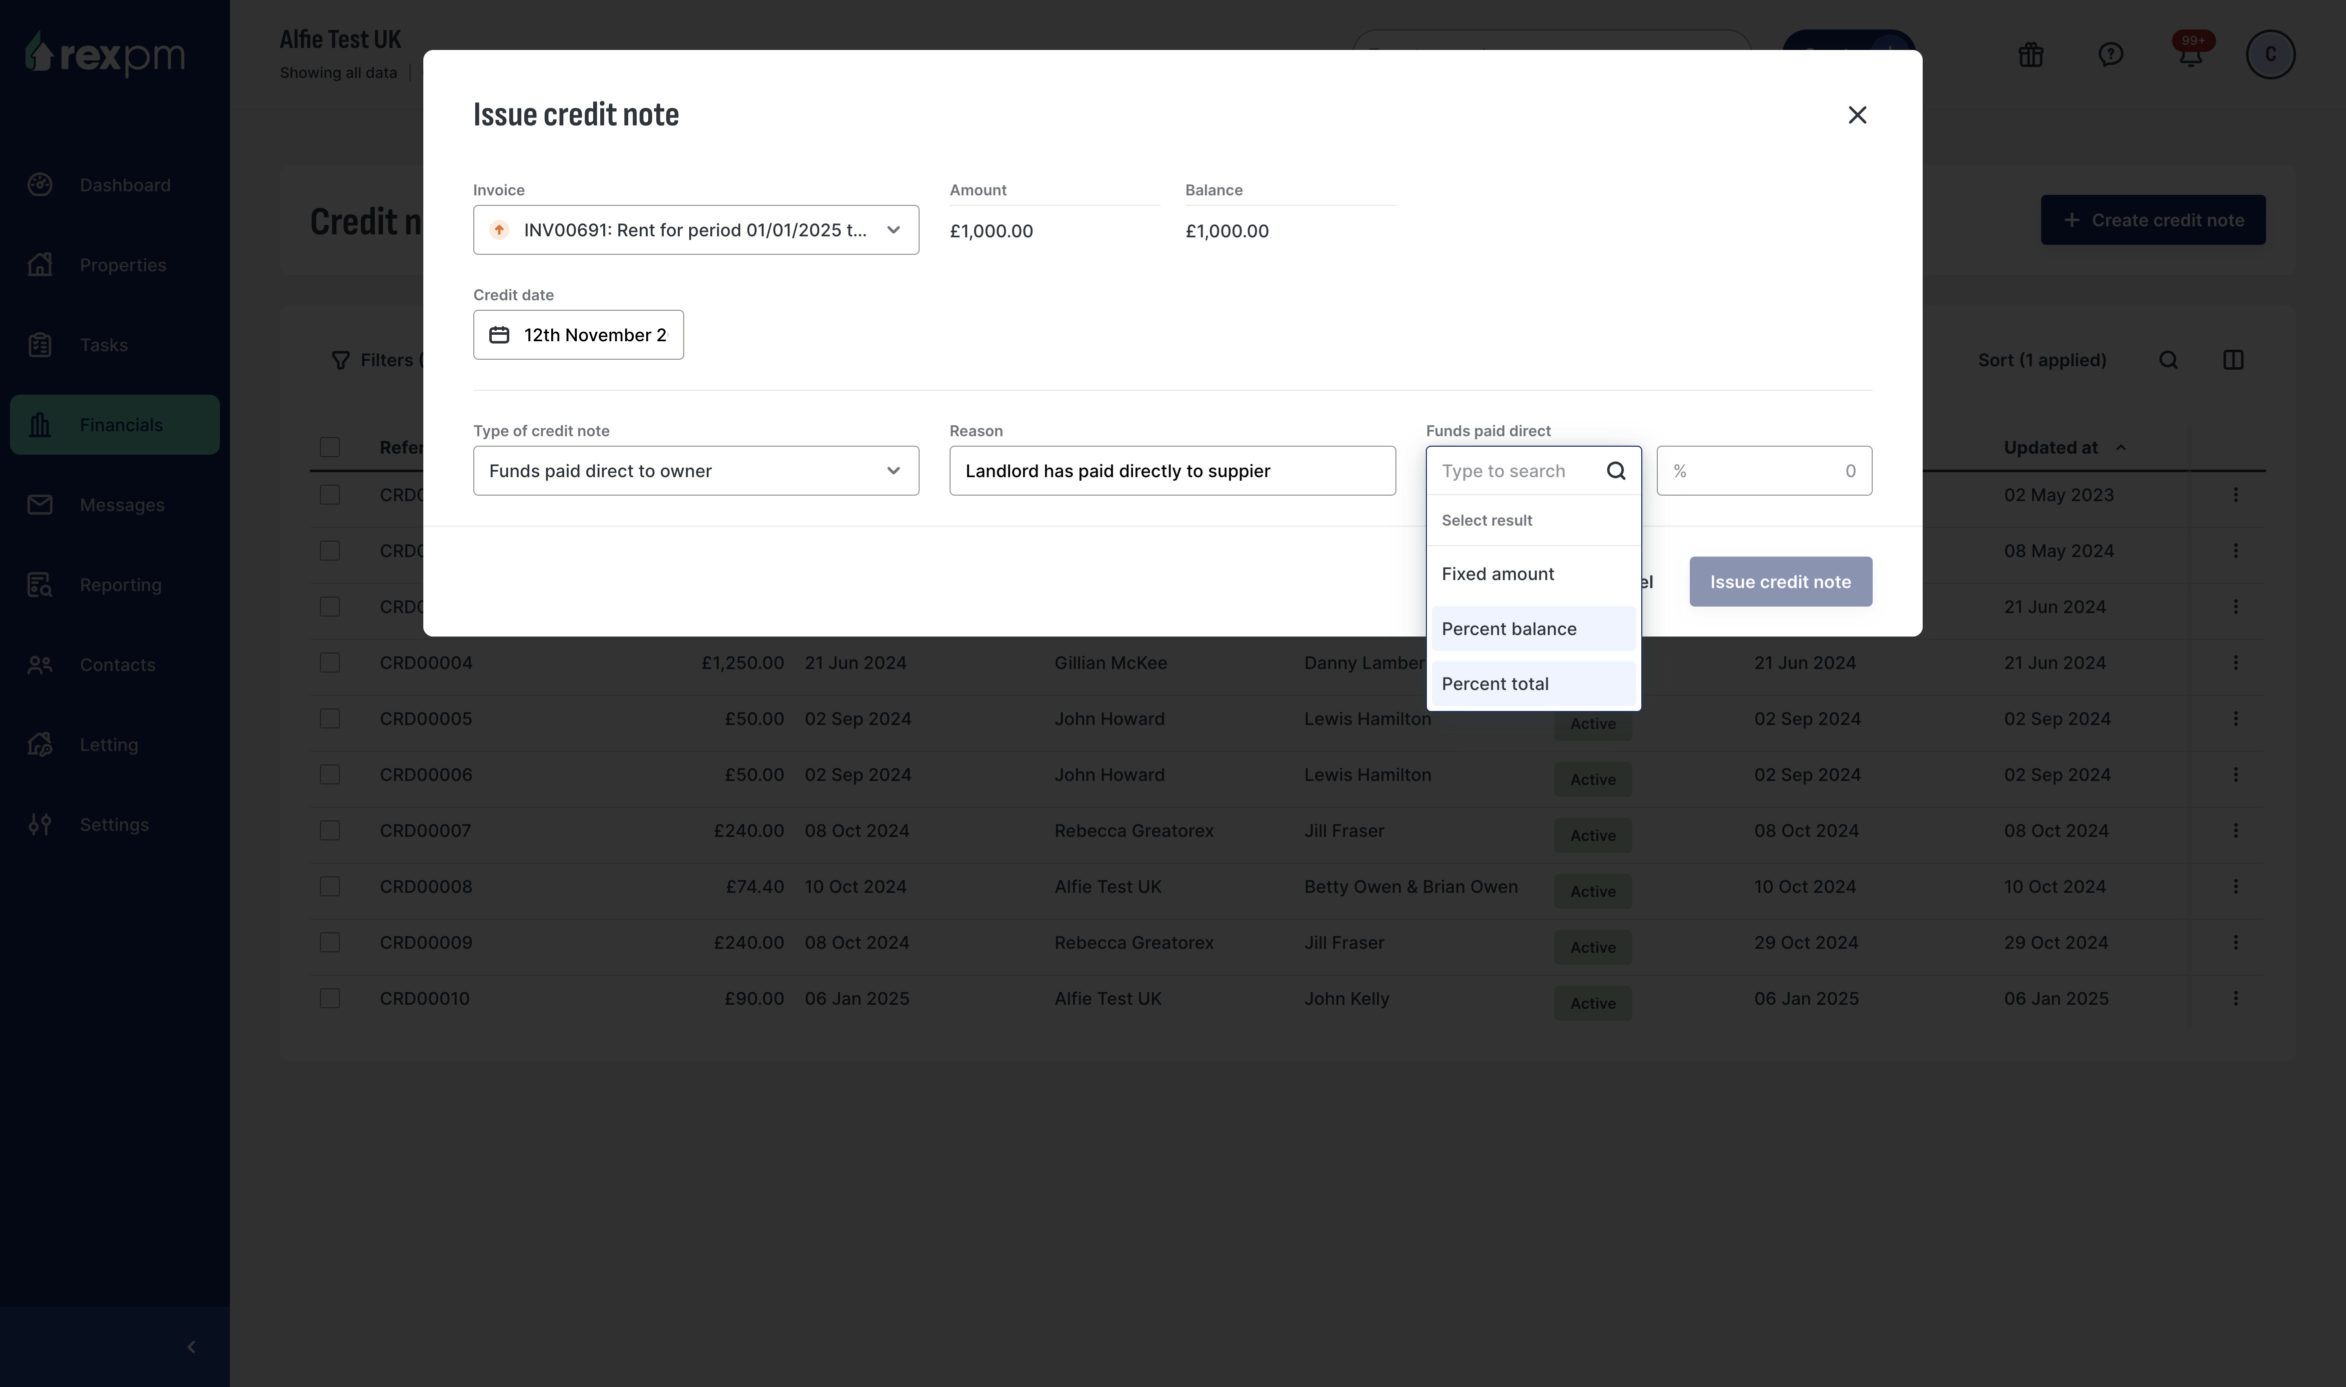2346x1387 pixels.
Task: Open Tasks in the sidebar
Action: coord(115,345)
